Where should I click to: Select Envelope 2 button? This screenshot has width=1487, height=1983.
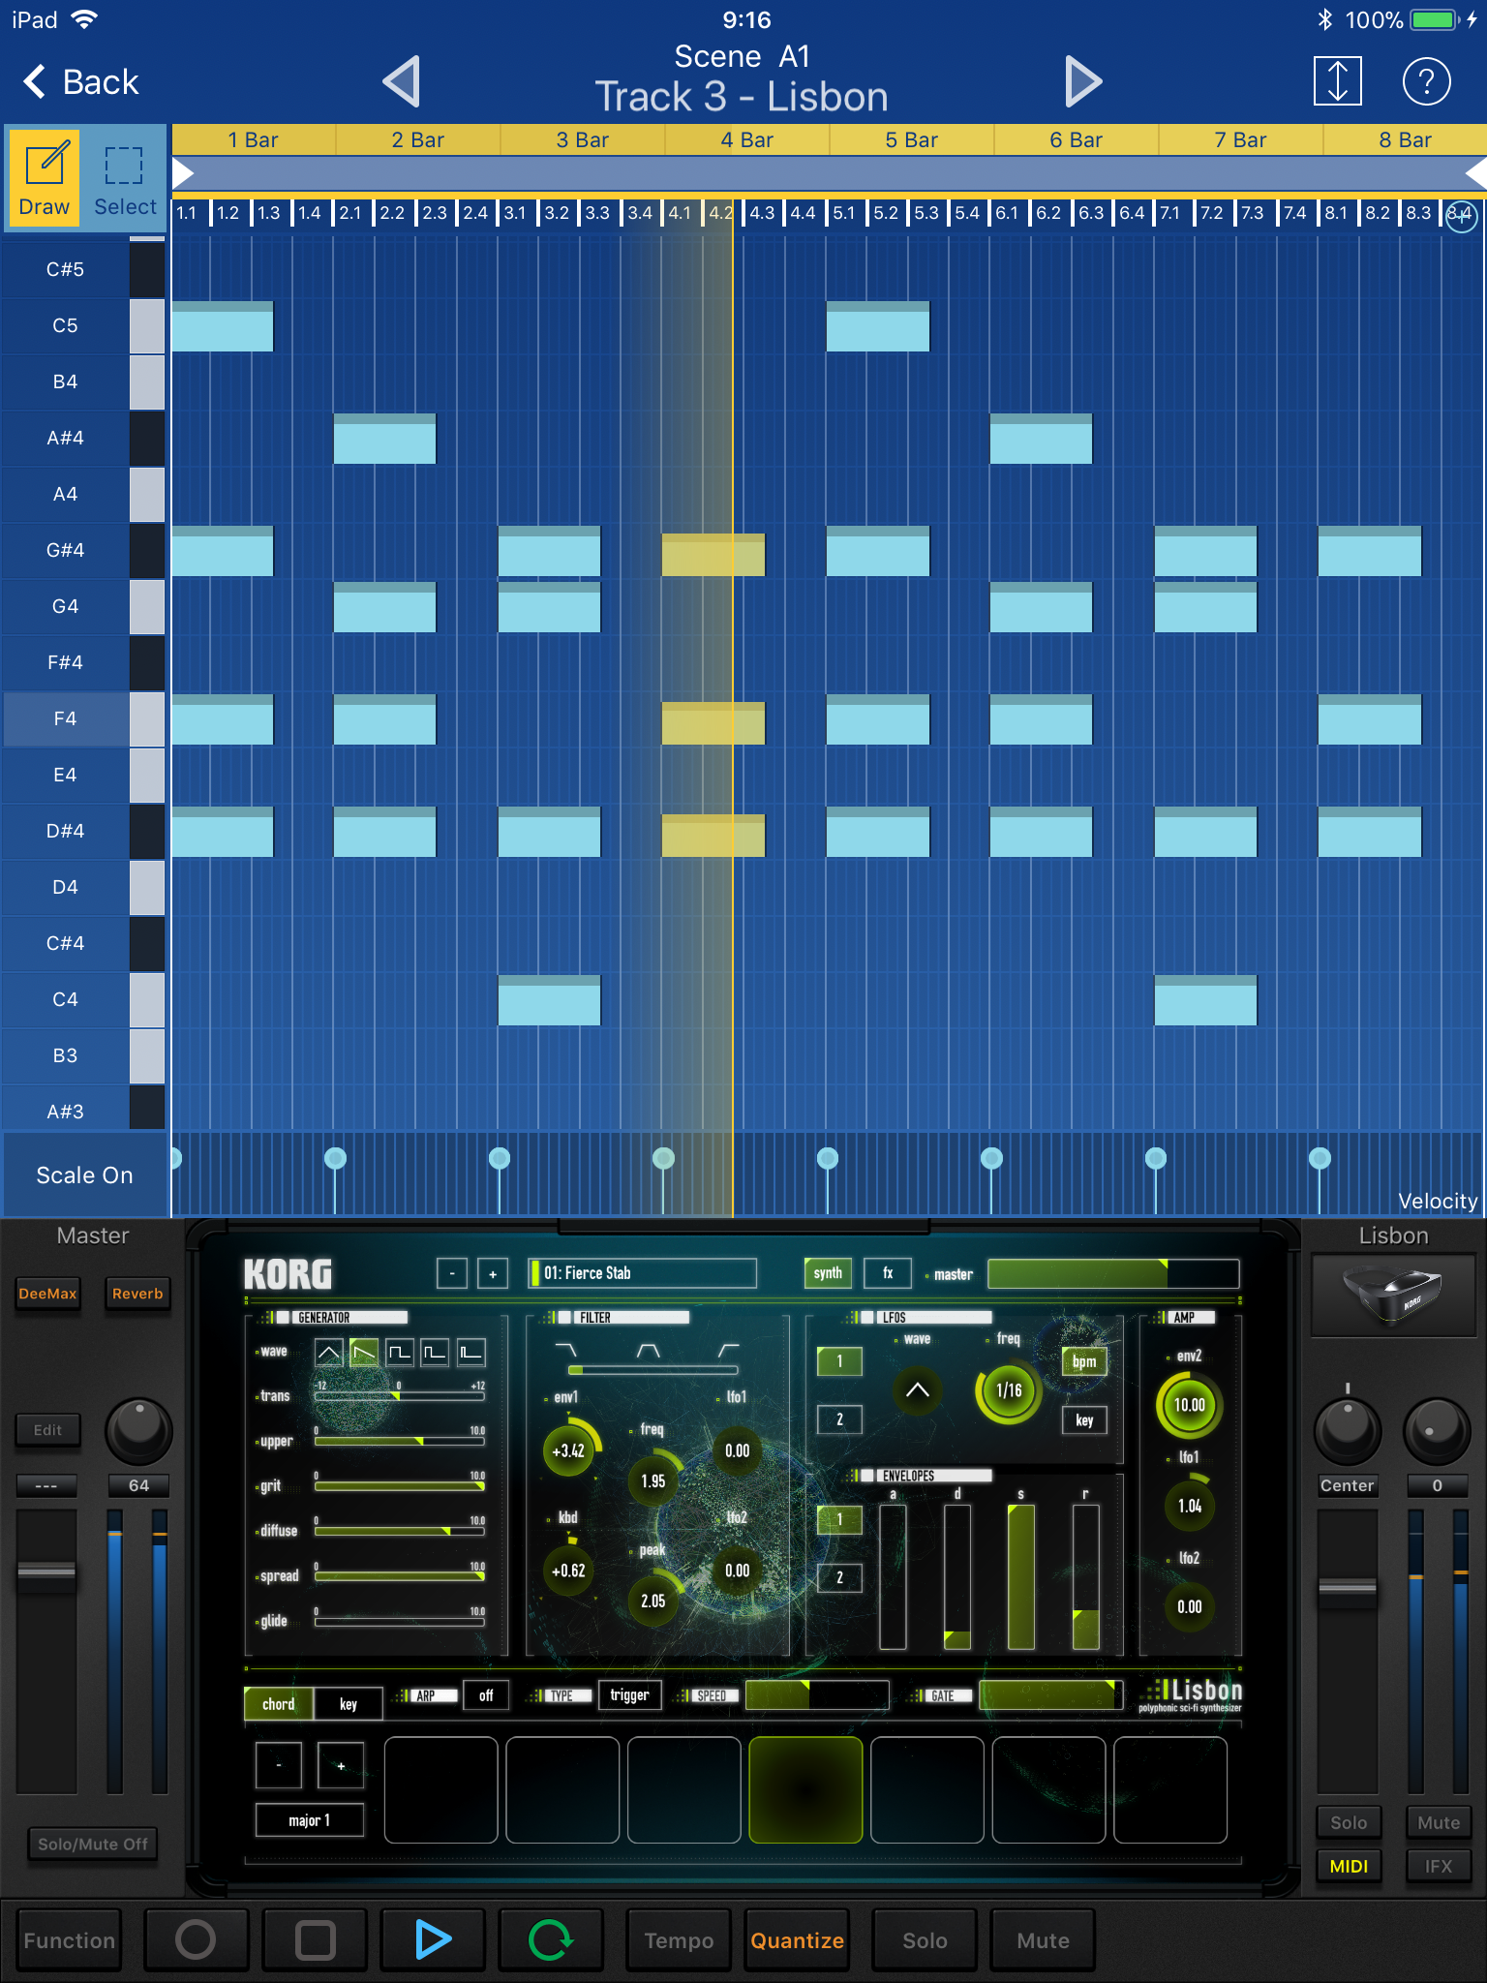pos(839,1577)
